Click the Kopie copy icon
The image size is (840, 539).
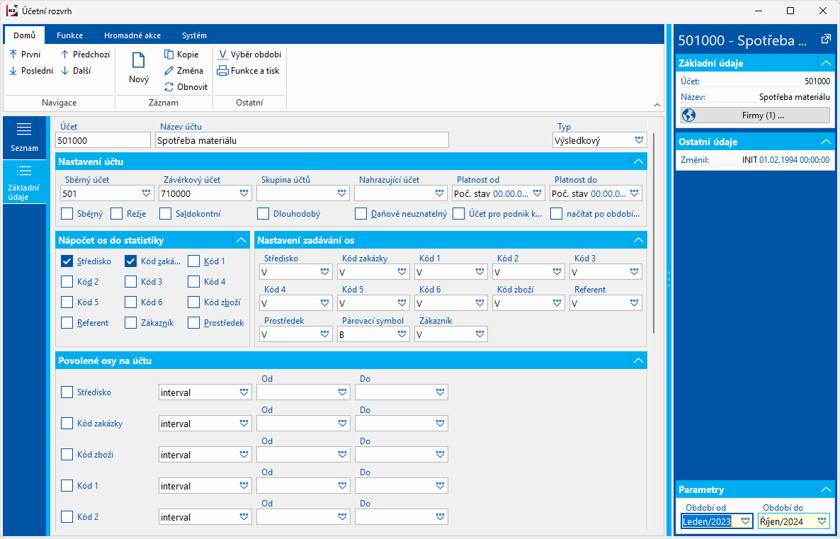point(169,55)
